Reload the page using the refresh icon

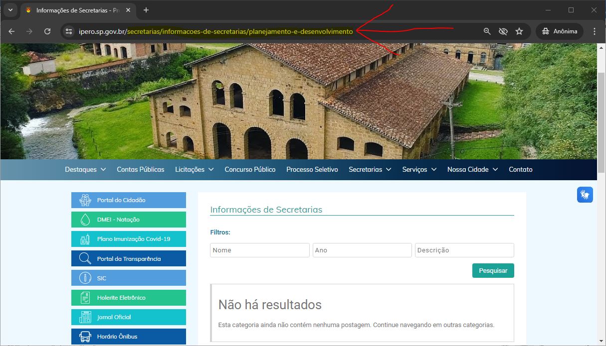[x=47, y=31]
